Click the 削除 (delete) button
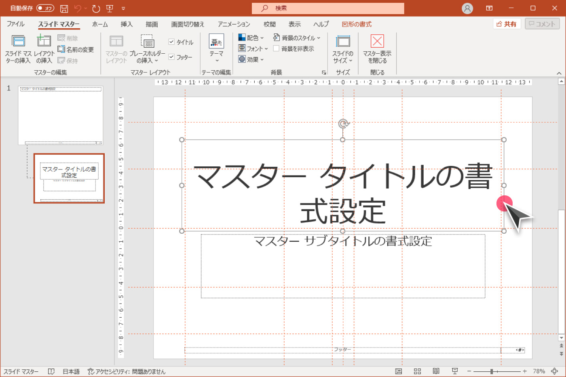 click(x=68, y=38)
